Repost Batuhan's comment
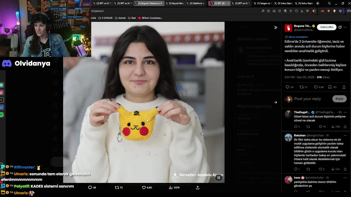Viewport: 351px width, 197px height. tap(308, 169)
